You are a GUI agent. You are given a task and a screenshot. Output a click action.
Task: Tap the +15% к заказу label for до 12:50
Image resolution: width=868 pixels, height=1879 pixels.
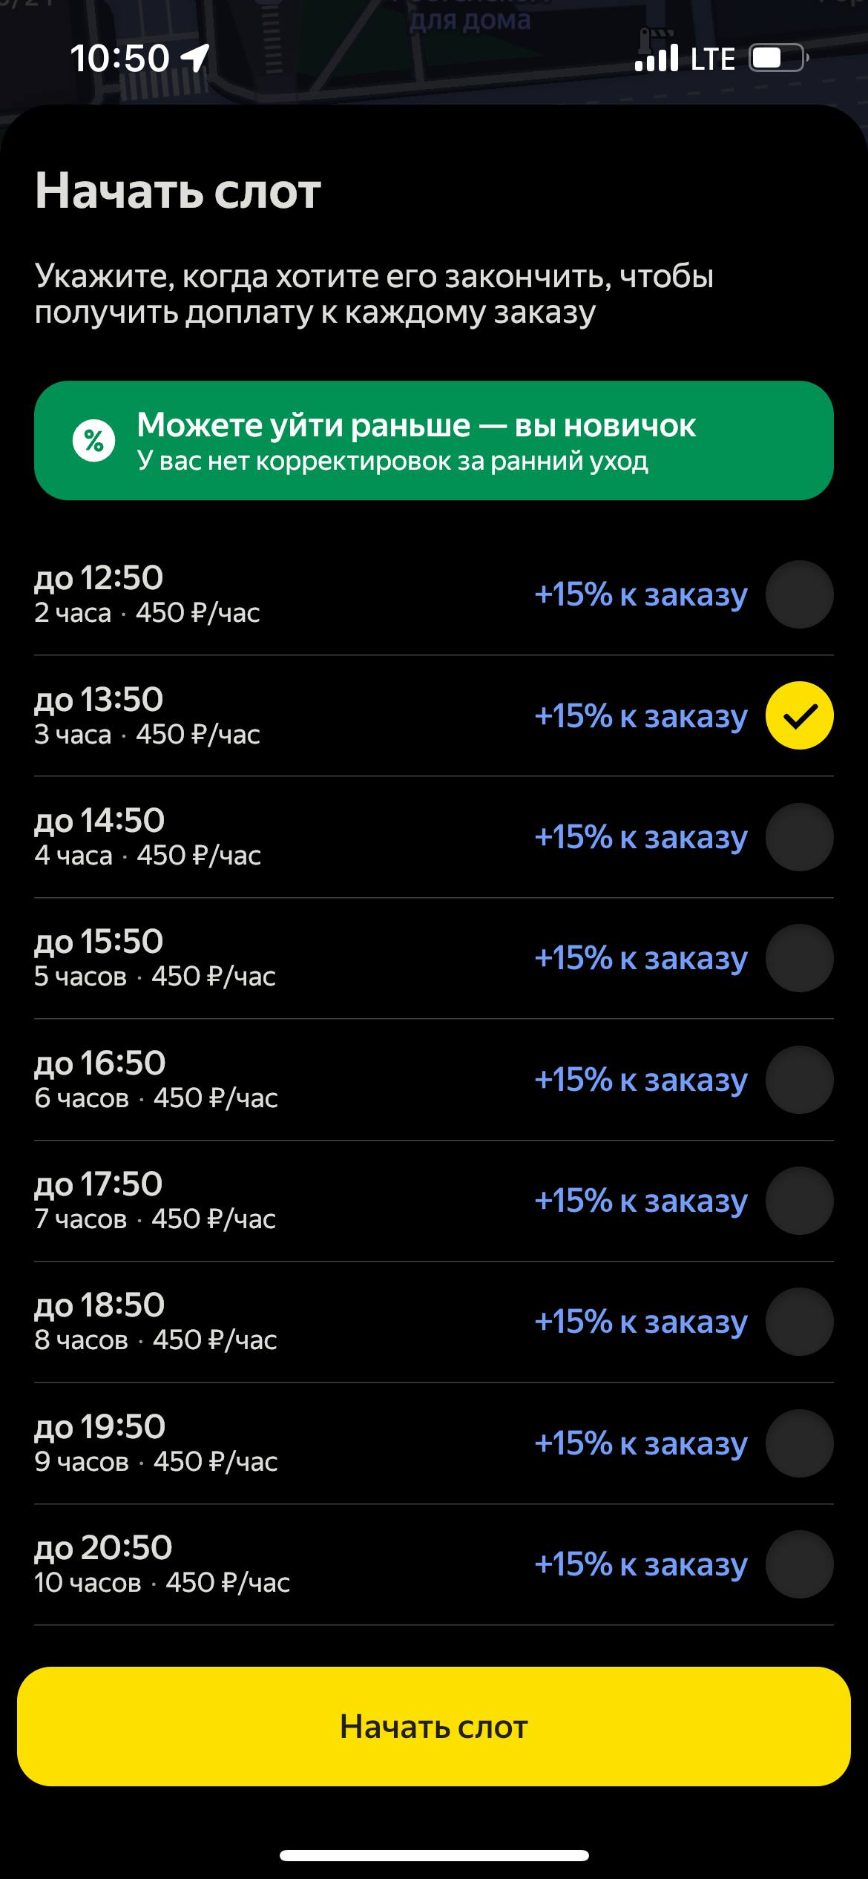[x=640, y=594]
